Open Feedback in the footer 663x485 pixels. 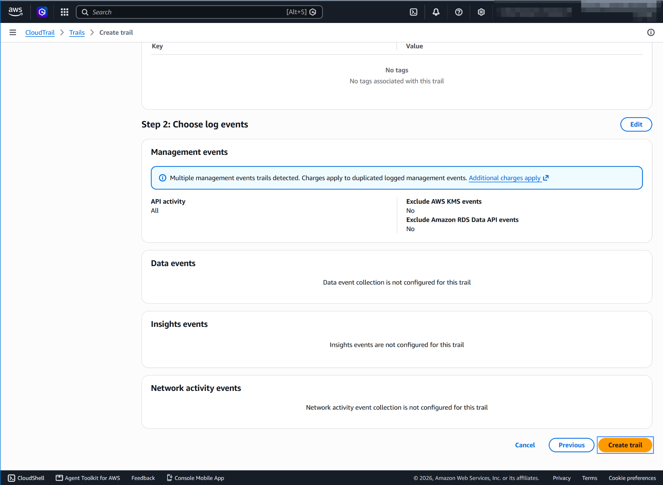point(143,478)
